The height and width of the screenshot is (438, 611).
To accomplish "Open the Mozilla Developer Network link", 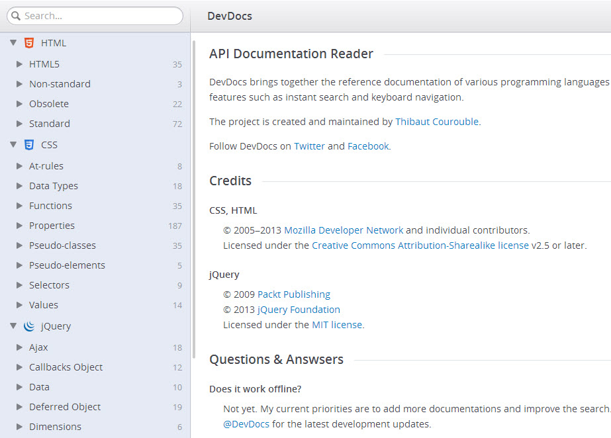I will 344,230.
